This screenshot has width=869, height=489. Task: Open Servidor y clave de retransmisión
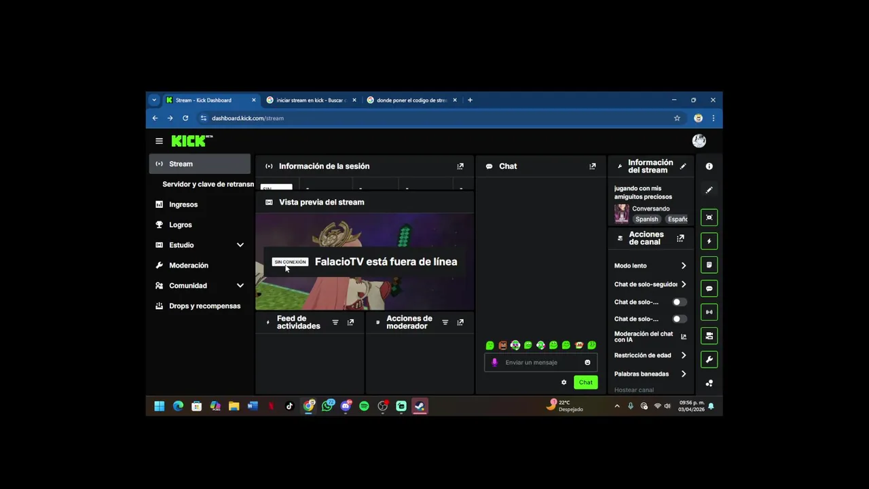point(208,184)
